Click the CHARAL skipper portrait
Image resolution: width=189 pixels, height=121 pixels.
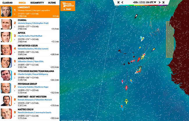(x=6, y=24)
